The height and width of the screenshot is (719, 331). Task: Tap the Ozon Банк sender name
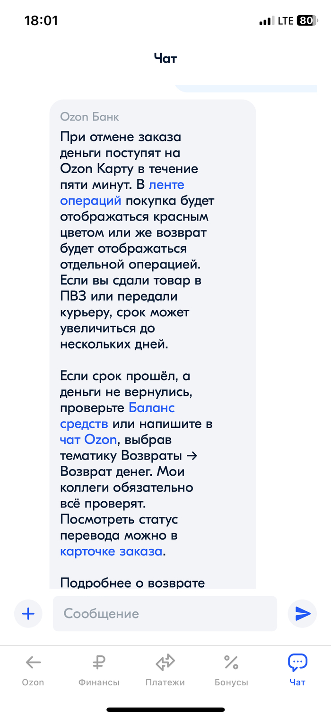click(x=89, y=117)
